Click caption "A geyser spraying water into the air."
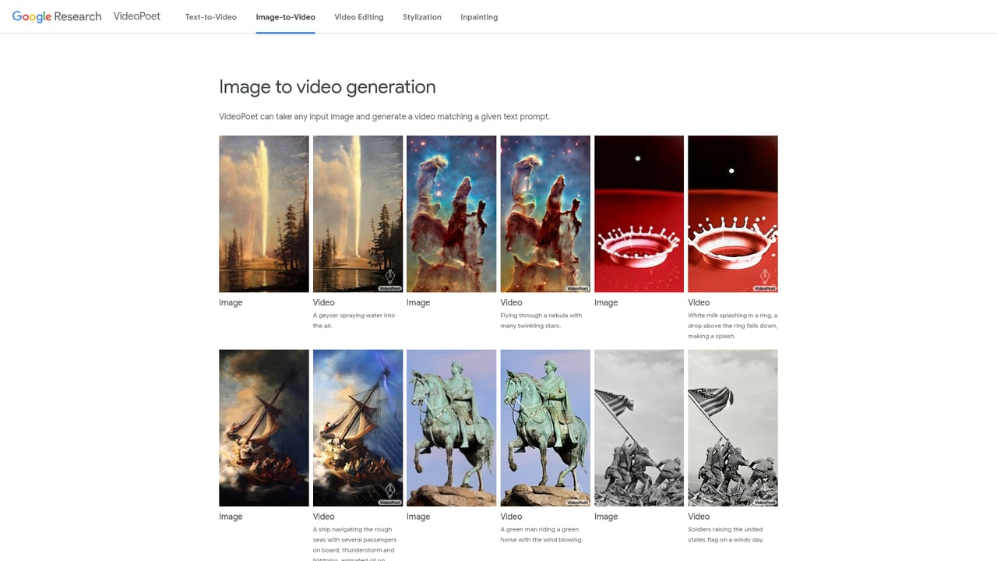Viewport: 997px width, 561px height. [x=354, y=320]
